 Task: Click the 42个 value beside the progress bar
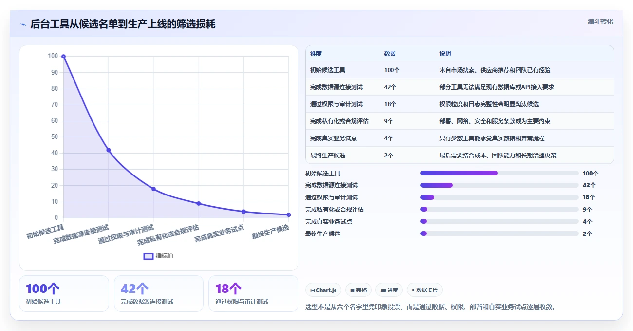(x=589, y=185)
